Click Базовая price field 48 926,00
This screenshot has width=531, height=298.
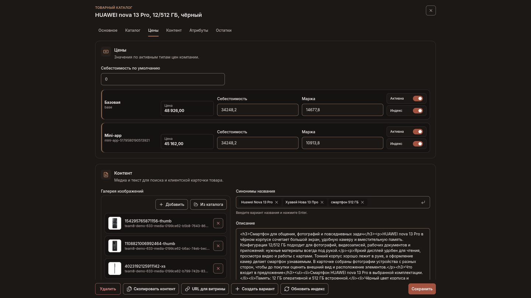pyautogui.click(x=187, y=109)
